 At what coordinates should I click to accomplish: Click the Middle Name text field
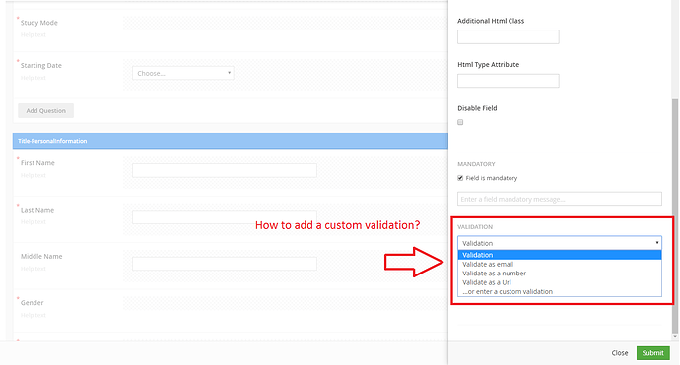tap(225, 264)
